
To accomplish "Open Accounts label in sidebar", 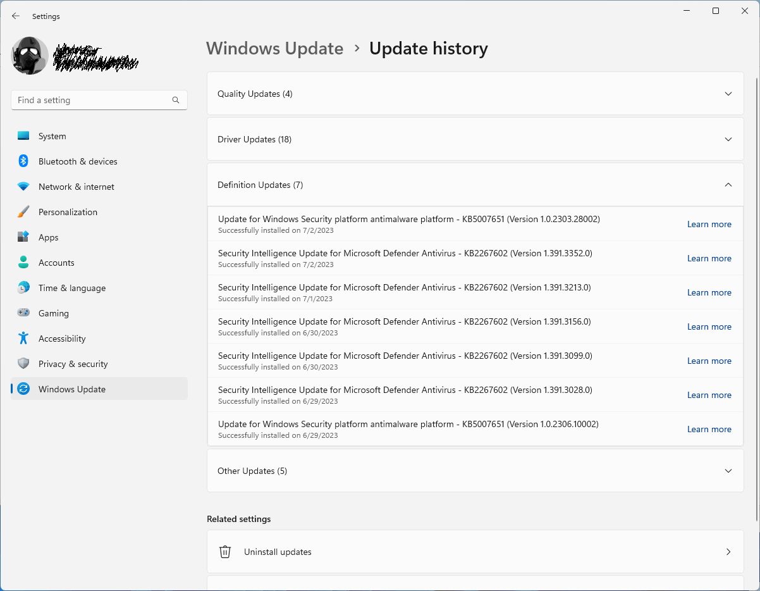I will pyautogui.click(x=56, y=263).
